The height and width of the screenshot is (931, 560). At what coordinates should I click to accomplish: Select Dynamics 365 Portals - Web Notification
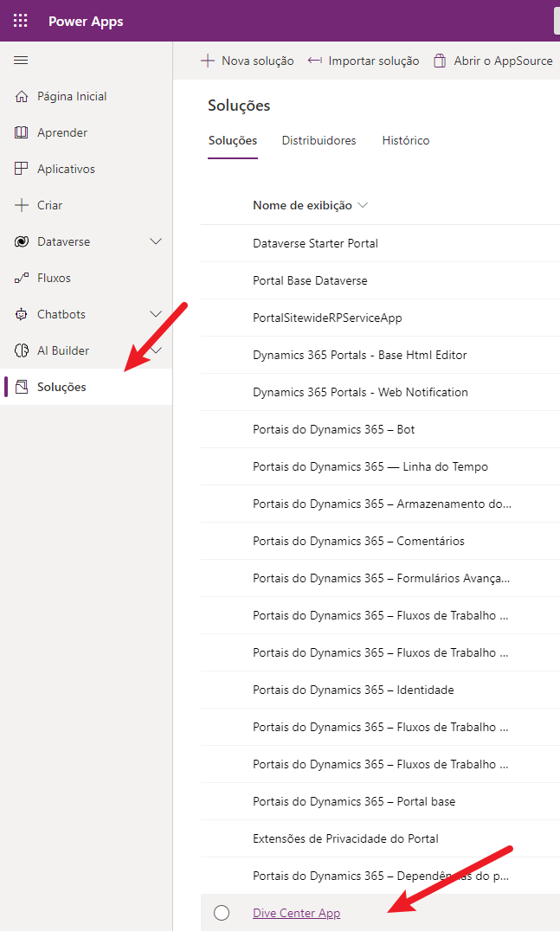click(x=380, y=392)
